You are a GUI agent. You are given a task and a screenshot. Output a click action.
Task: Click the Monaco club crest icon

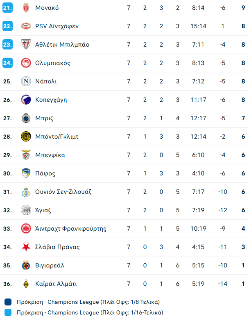(x=26, y=8)
